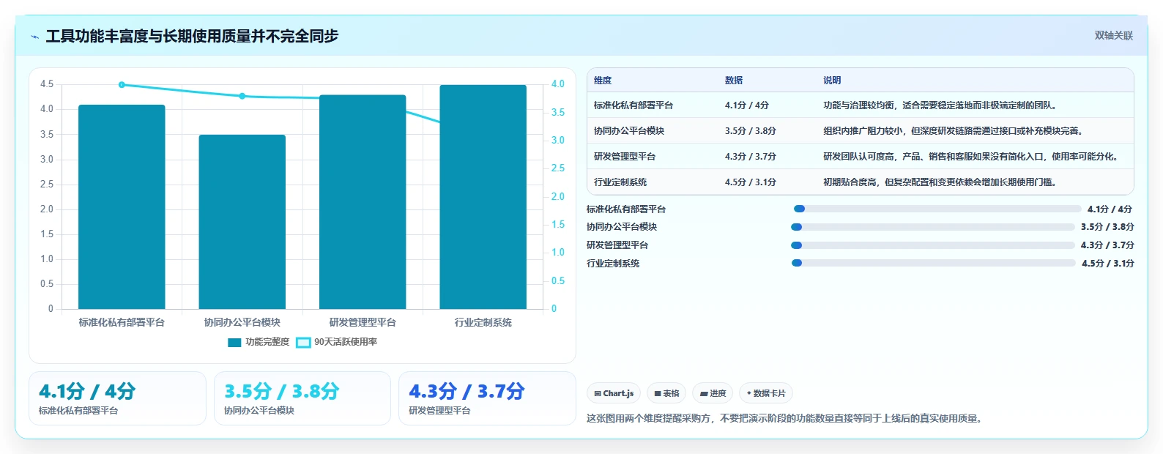
Task: Click the 研发管理型平台 table cell
Action: click(x=625, y=157)
